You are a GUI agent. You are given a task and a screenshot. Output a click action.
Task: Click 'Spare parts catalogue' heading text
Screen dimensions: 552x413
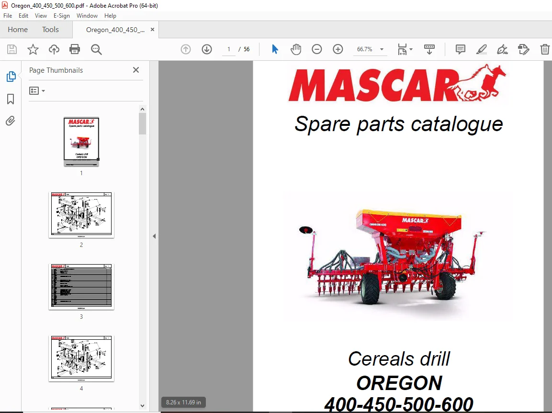(x=398, y=124)
